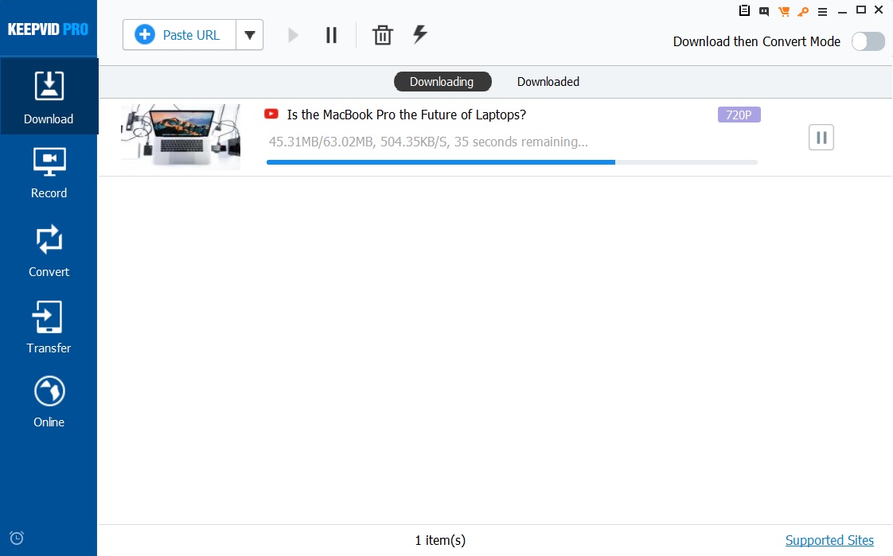
Task: Click the KEEPVID PRO logo
Action: [x=48, y=29]
